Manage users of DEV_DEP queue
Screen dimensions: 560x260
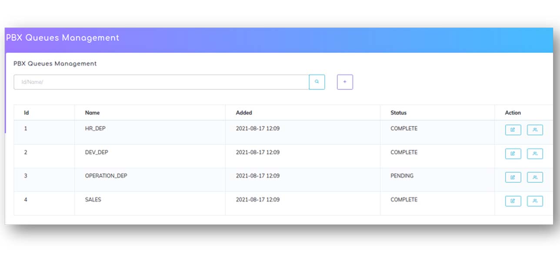(x=535, y=154)
